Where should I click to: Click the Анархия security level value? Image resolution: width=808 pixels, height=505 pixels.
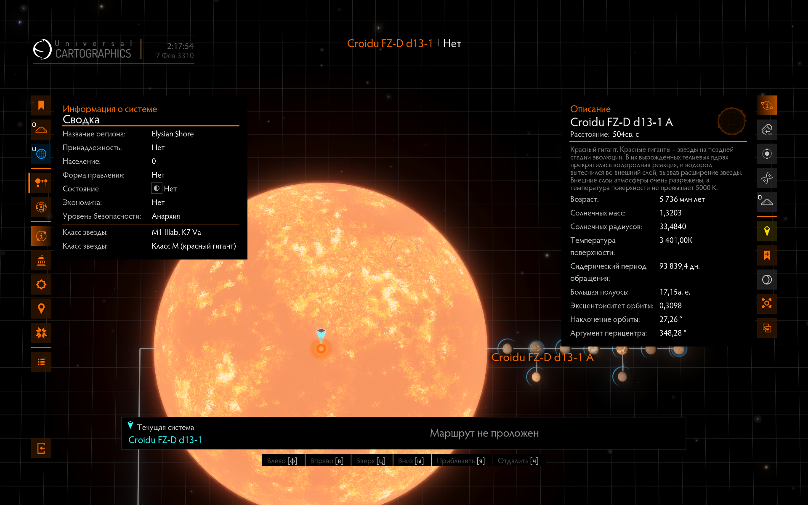coord(166,216)
